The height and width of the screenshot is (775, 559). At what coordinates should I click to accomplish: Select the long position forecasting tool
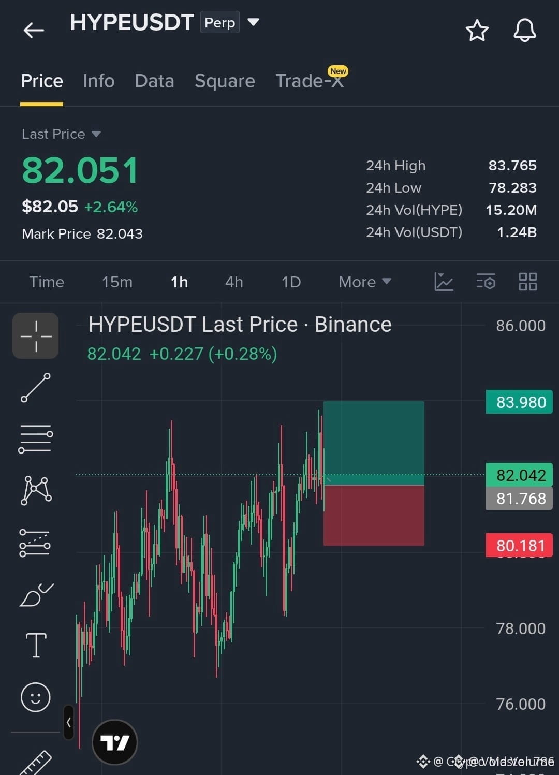pos(35,543)
